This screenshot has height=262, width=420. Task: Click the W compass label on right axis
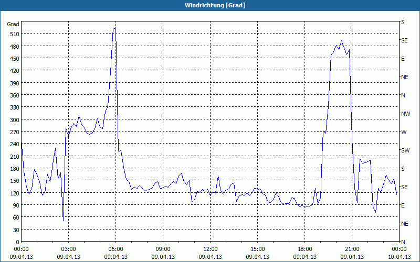(404, 132)
